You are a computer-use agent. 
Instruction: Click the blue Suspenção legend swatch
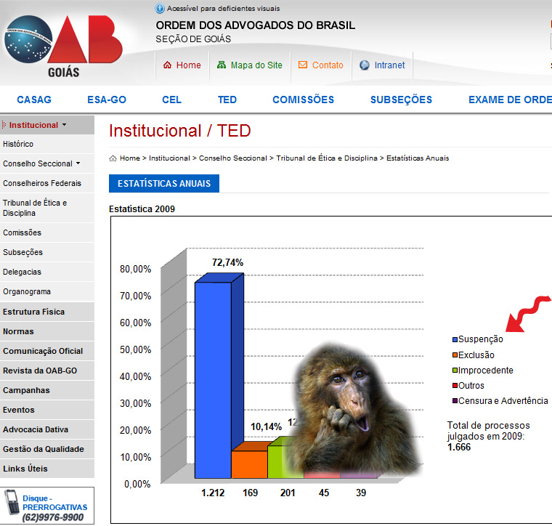click(455, 340)
